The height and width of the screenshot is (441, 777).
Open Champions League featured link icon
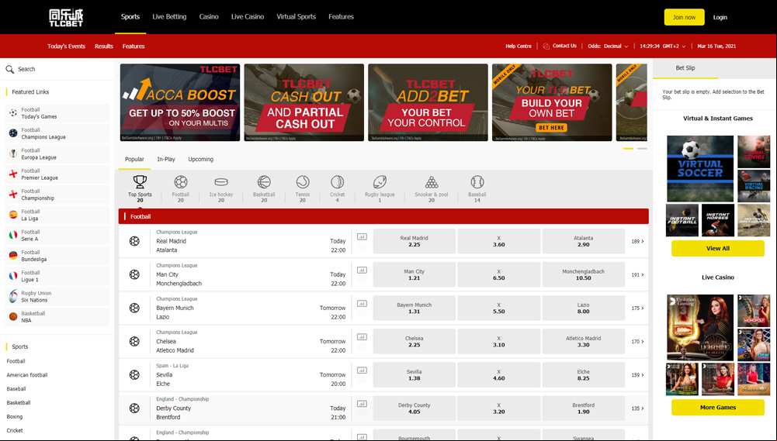pyautogui.click(x=13, y=133)
